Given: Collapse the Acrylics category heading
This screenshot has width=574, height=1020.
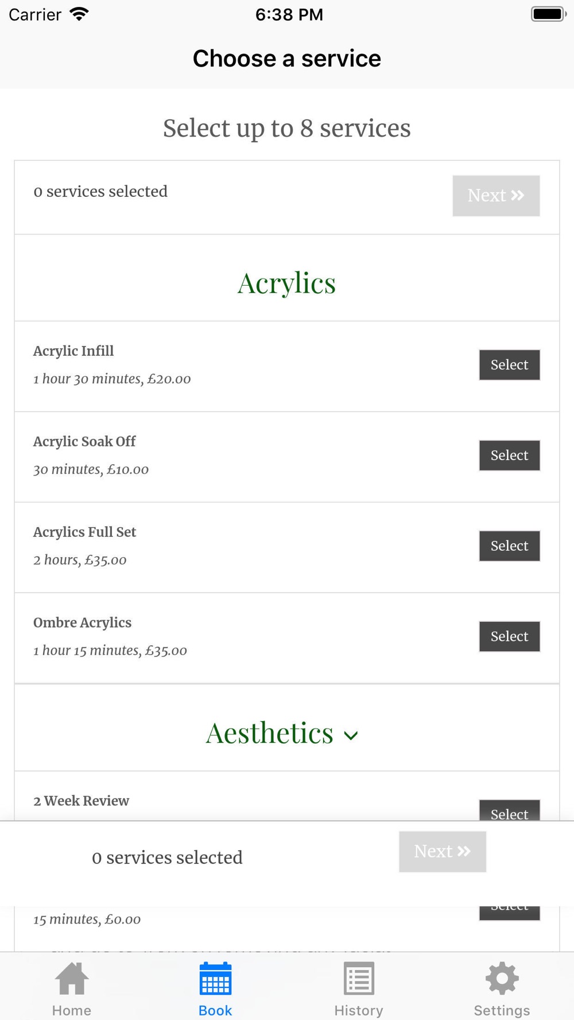Looking at the screenshot, I should click(x=287, y=283).
